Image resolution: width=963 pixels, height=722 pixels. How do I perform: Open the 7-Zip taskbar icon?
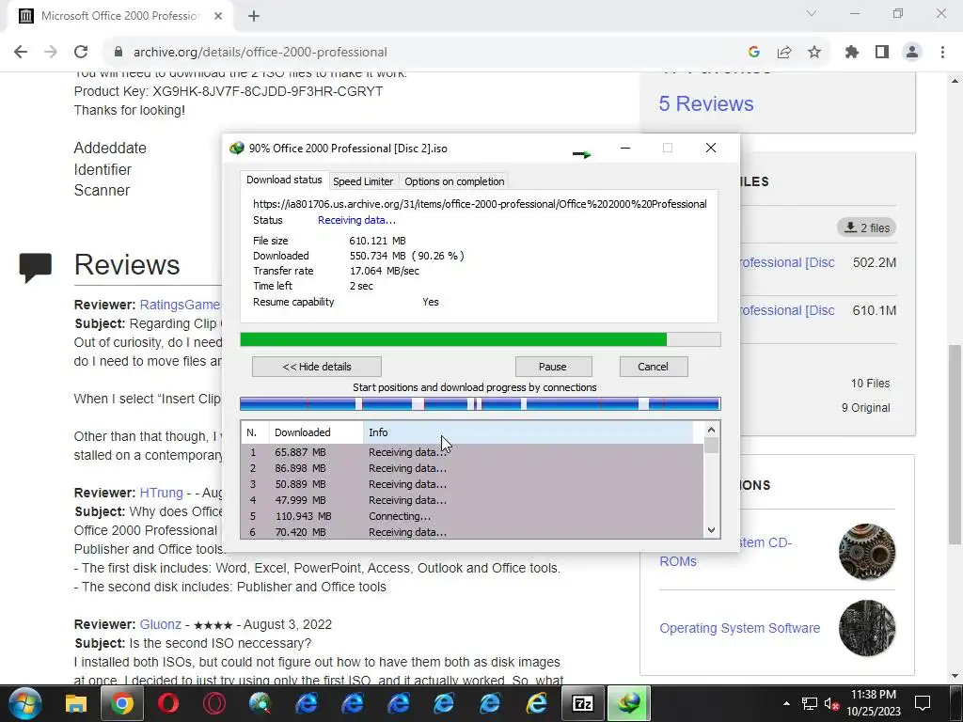[583, 703]
